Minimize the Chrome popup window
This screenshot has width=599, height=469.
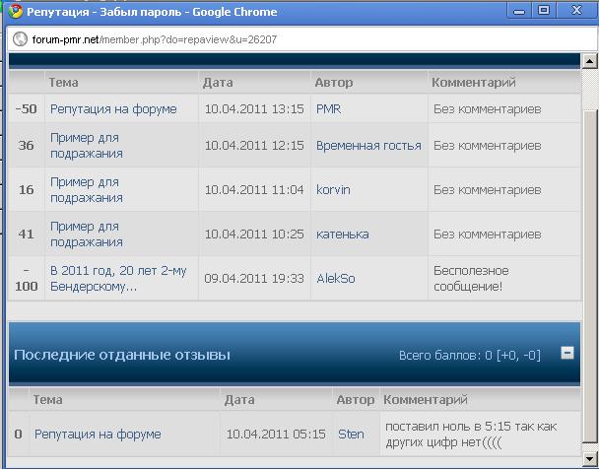(x=519, y=11)
